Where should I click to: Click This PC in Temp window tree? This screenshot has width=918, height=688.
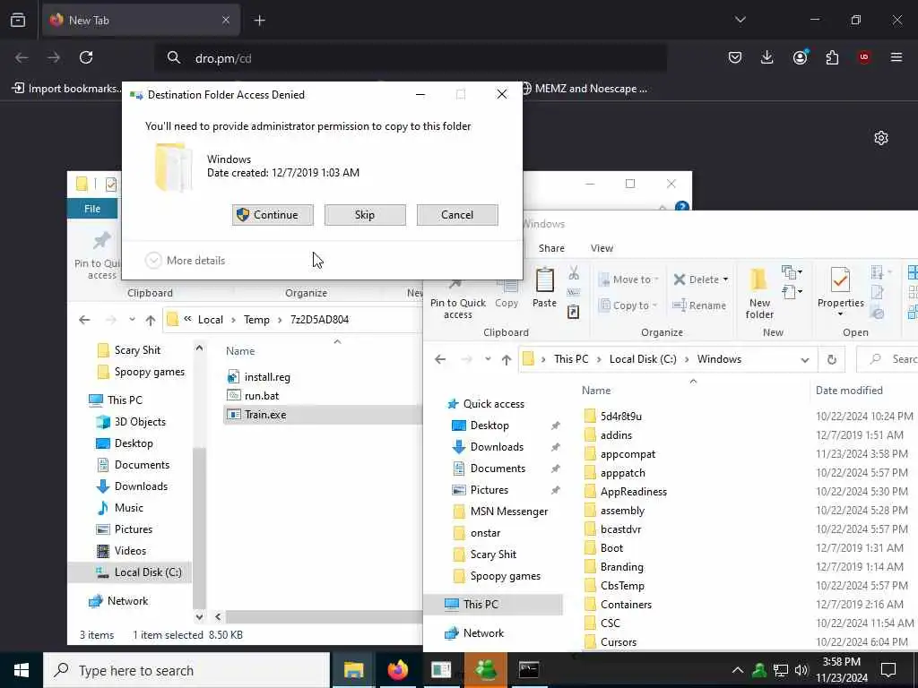116,400
